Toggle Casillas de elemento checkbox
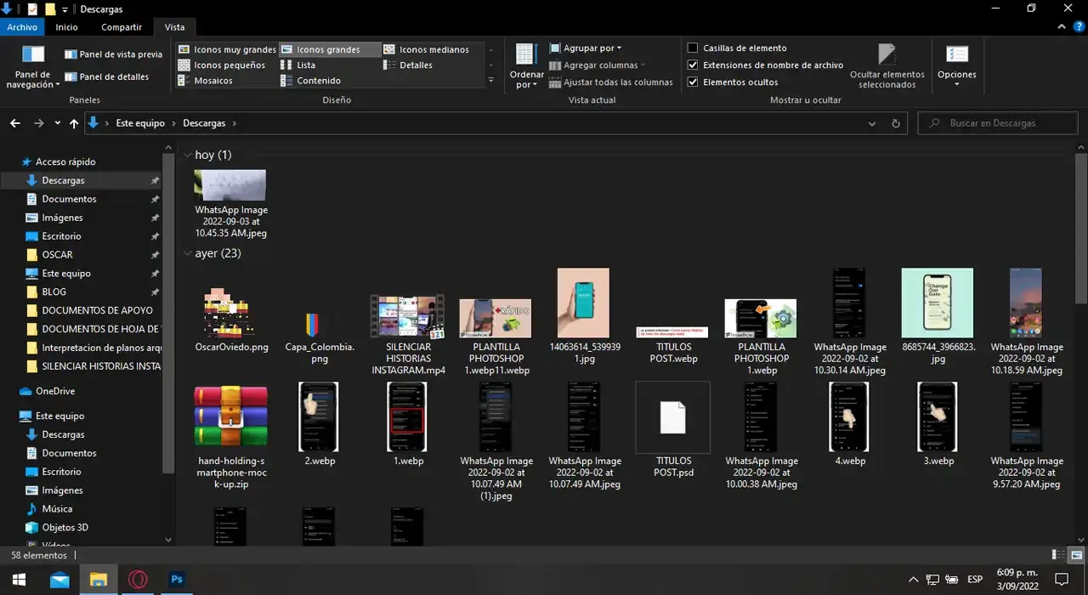 click(693, 48)
